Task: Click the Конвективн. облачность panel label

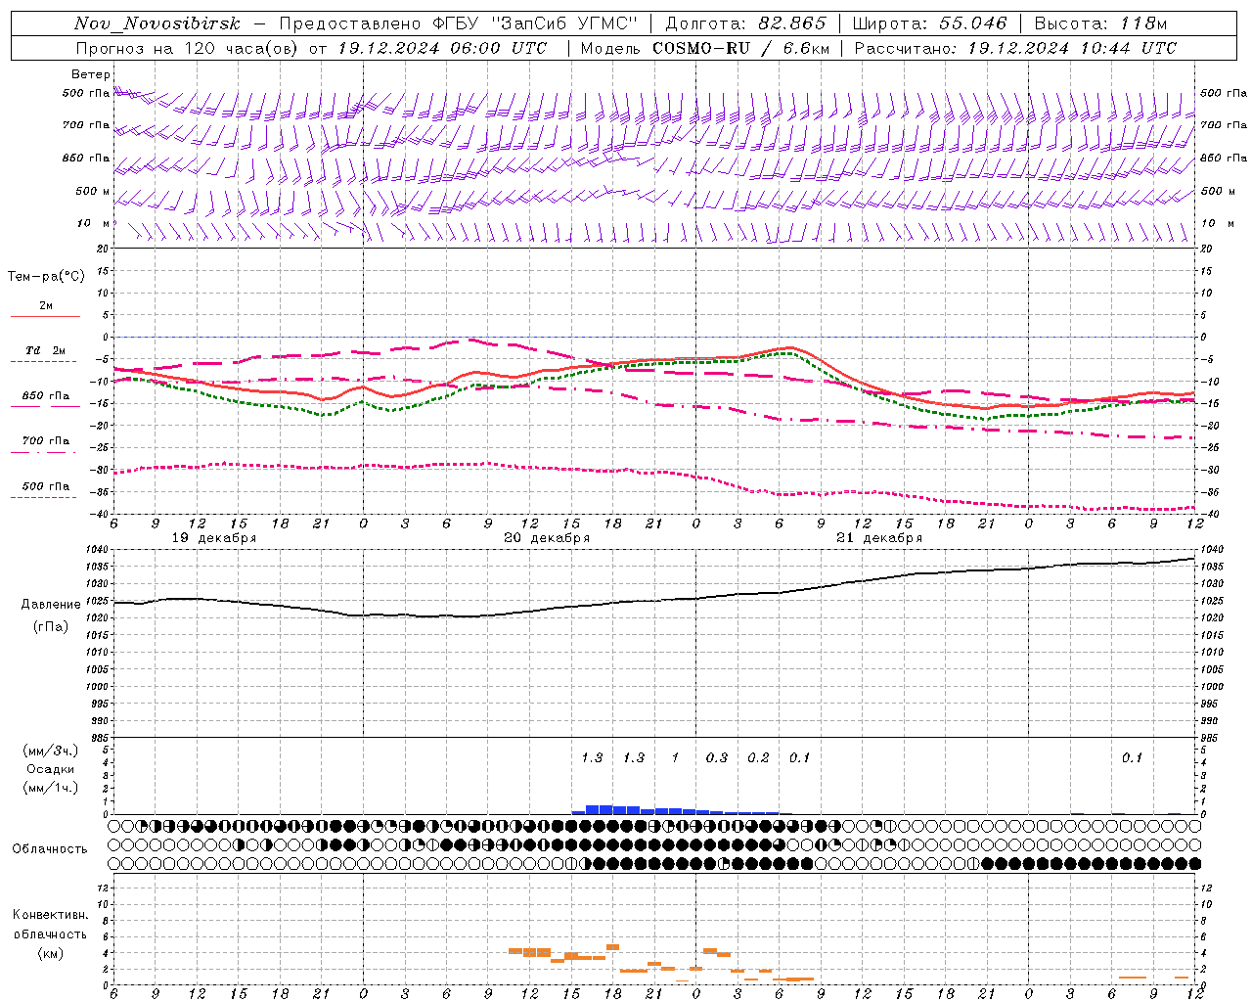Action: pos(50,934)
